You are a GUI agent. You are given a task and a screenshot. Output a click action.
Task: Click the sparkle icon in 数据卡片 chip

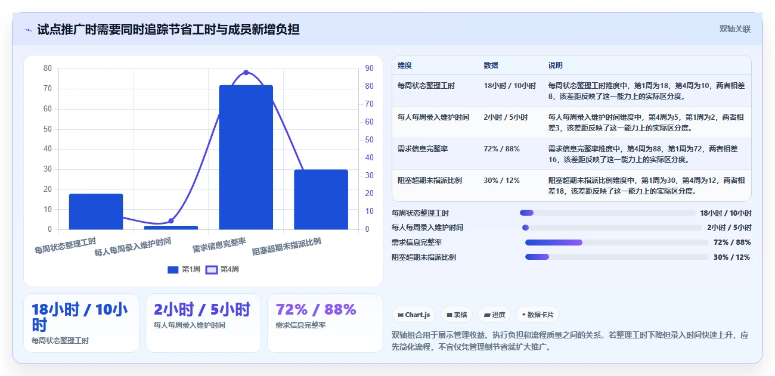(x=524, y=315)
